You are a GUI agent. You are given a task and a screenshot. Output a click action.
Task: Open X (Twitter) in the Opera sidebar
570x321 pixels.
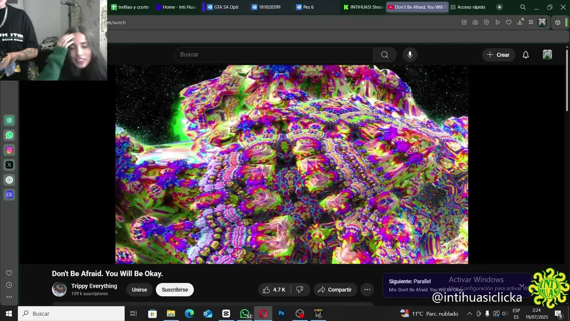click(x=9, y=165)
